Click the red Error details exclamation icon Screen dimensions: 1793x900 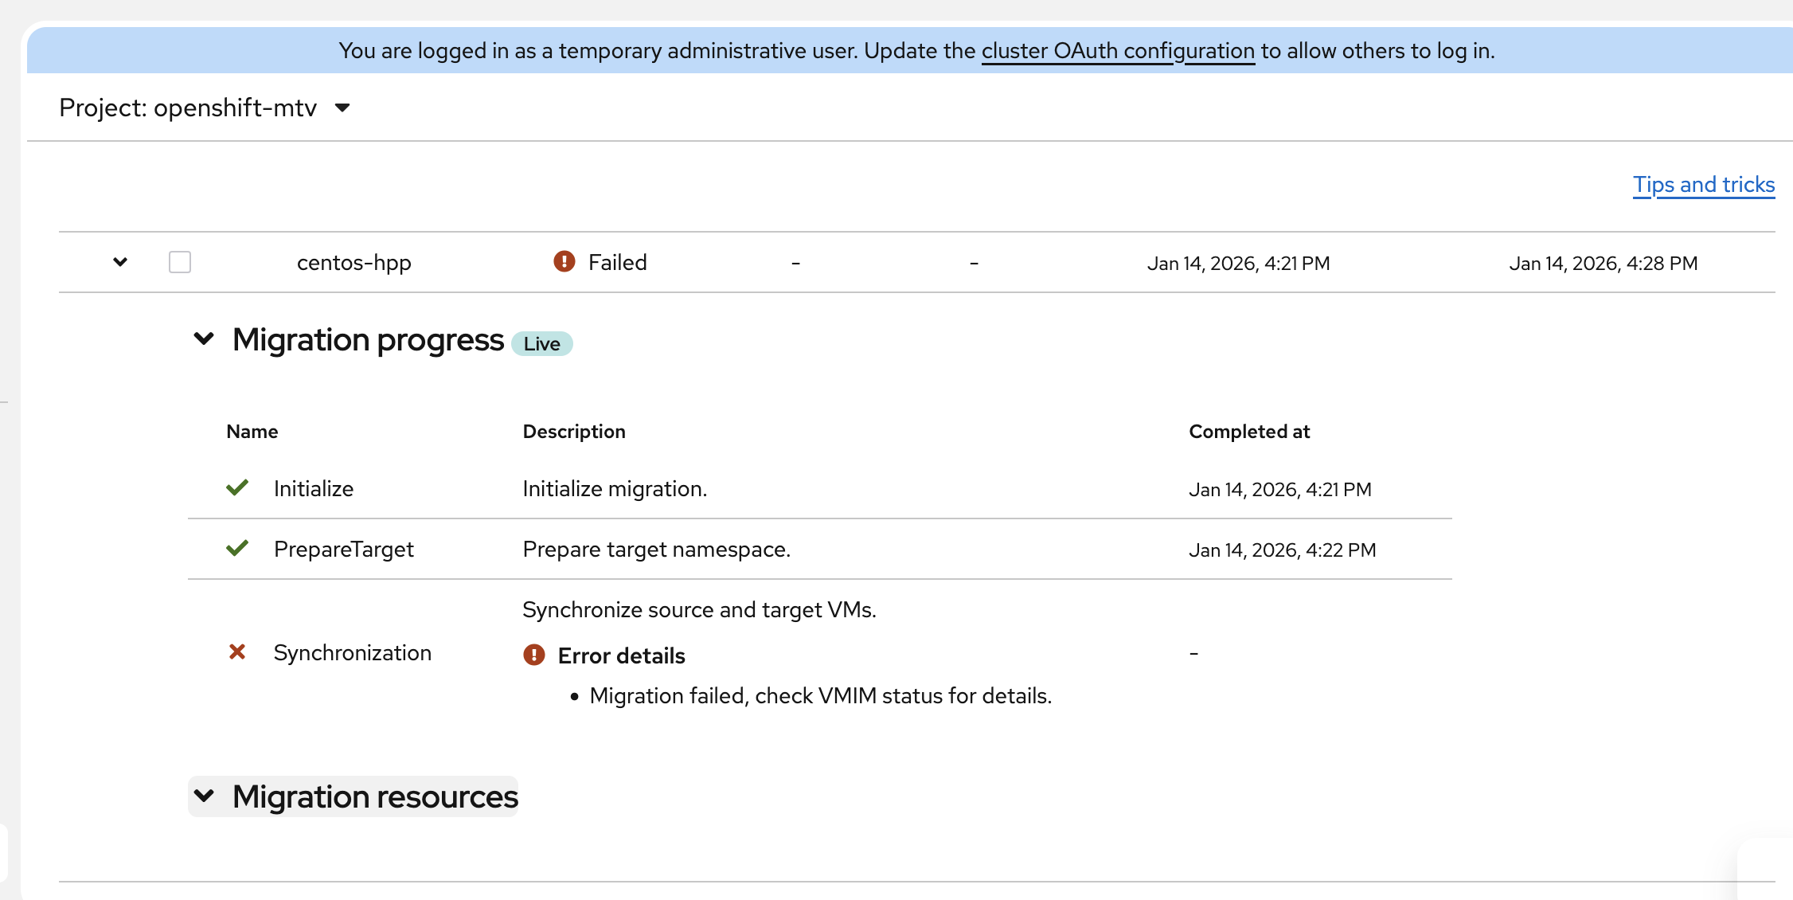pos(533,655)
